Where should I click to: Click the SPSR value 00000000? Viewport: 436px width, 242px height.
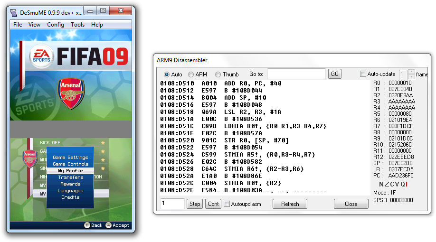click(x=401, y=200)
